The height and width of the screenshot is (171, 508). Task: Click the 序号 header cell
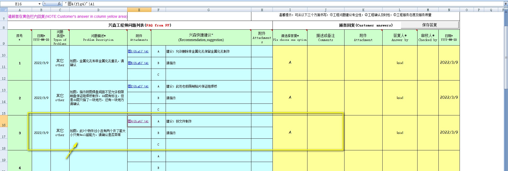pos(20,38)
